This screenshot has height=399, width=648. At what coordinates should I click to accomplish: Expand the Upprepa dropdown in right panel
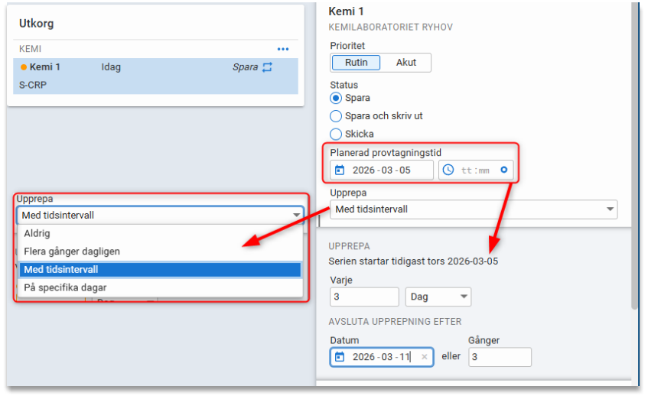click(x=611, y=209)
